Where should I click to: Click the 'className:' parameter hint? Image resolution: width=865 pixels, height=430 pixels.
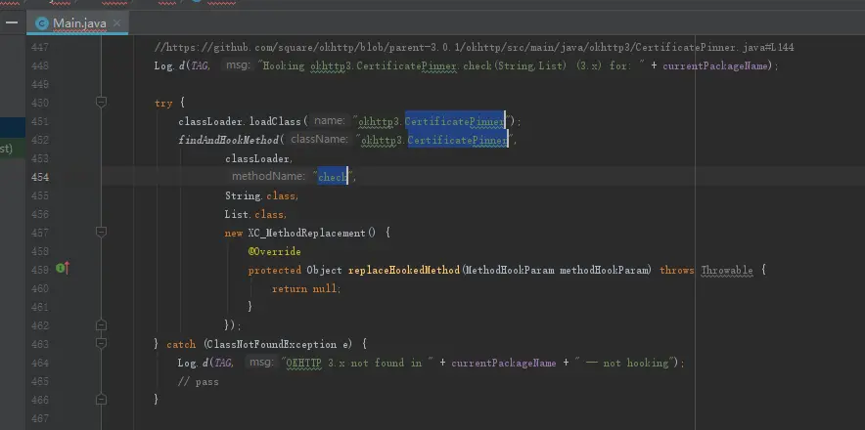pos(319,140)
